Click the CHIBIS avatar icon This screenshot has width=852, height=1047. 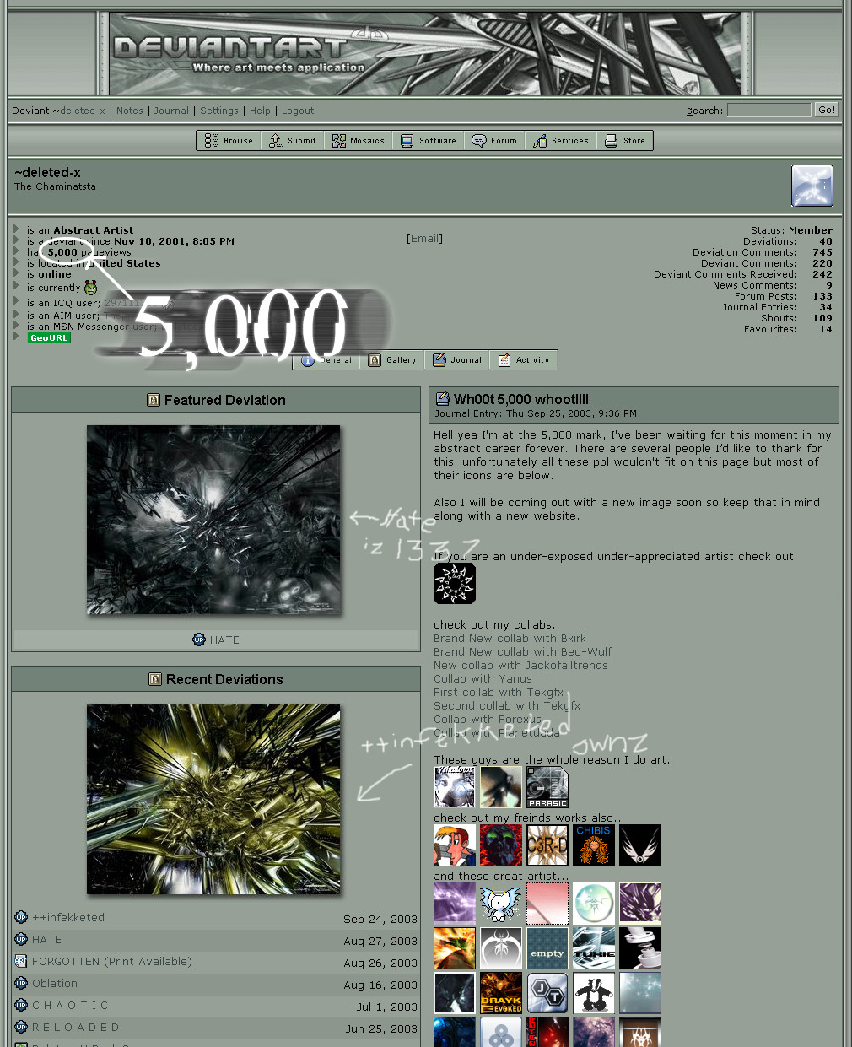point(594,845)
